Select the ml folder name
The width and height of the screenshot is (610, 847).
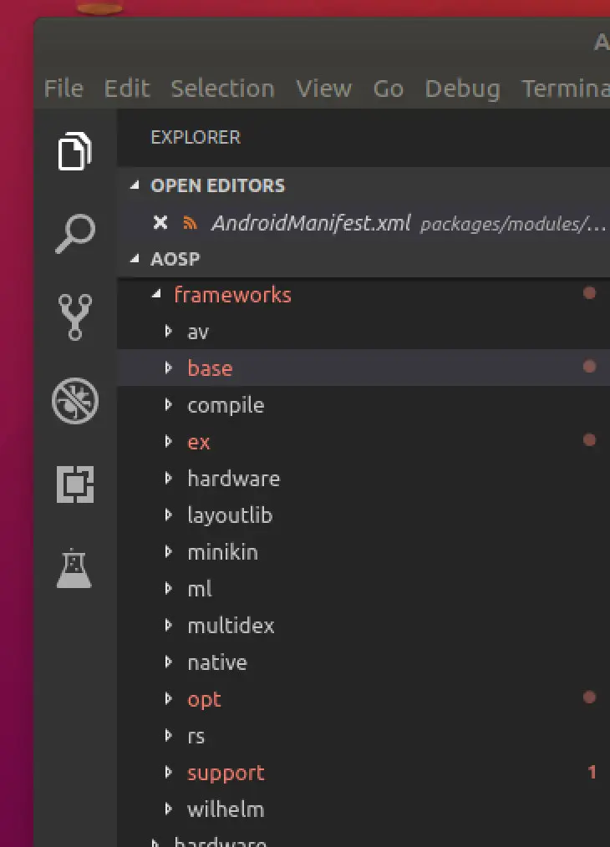tap(200, 589)
